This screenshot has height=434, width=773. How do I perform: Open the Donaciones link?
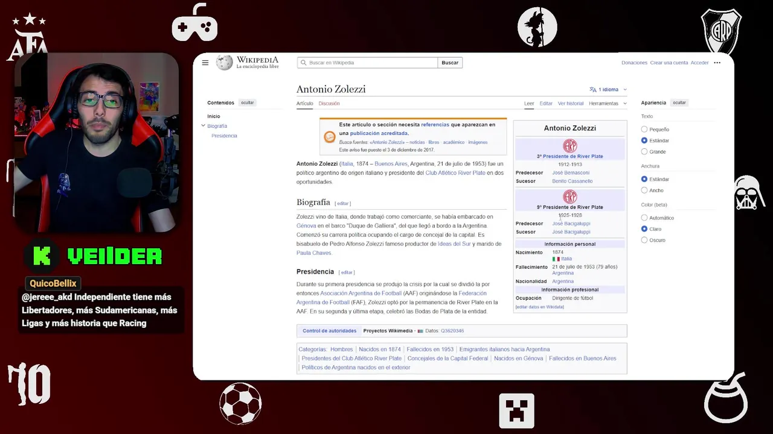pos(634,63)
